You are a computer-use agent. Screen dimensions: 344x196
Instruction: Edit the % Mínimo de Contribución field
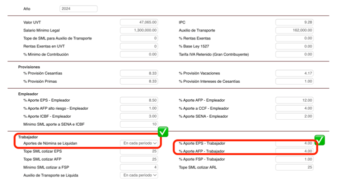click(x=139, y=54)
